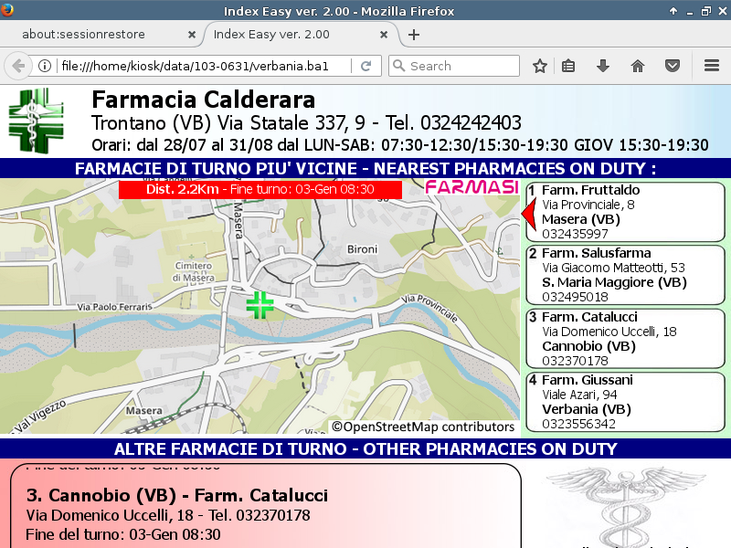Bookmark this page with the star icon
Image resolution: width=731 pixels, height=548 pixels.
(x=540, y=66)
